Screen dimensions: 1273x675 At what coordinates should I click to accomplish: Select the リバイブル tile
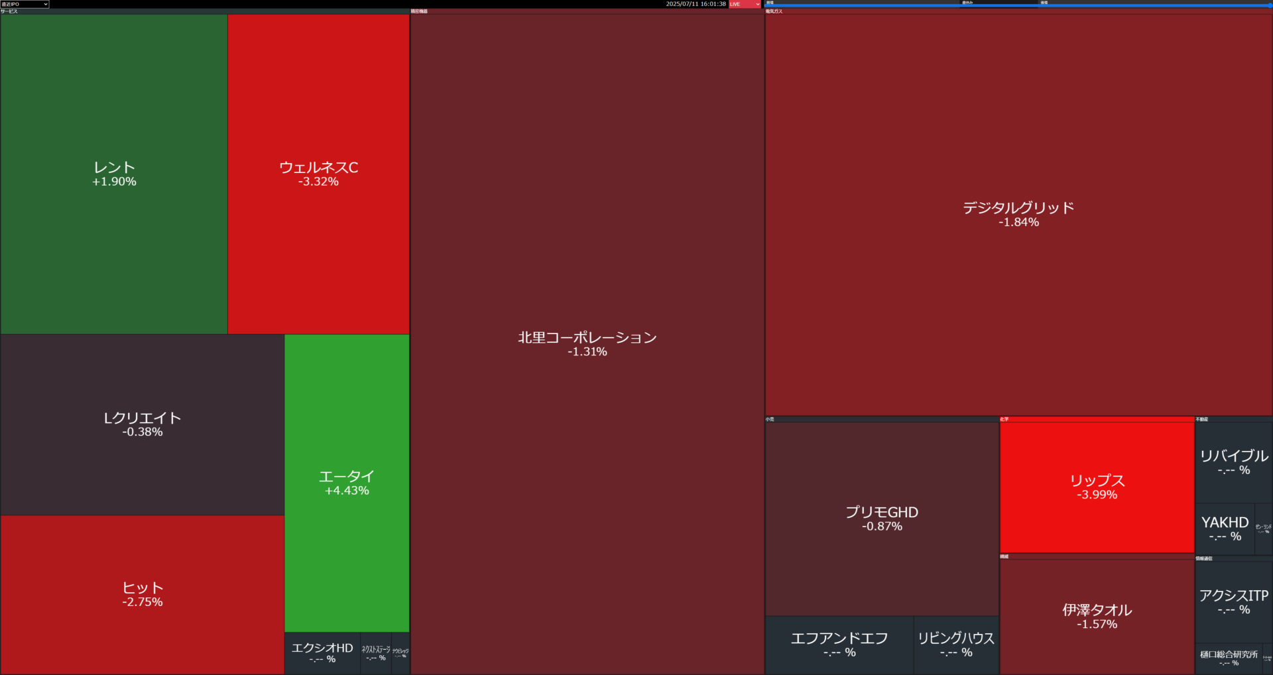pos(1234,462)
